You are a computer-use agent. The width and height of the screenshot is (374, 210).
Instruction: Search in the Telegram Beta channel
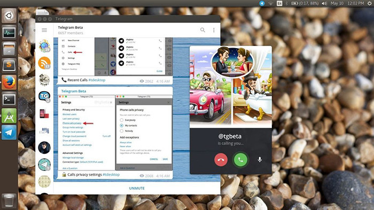click(202, 30)
